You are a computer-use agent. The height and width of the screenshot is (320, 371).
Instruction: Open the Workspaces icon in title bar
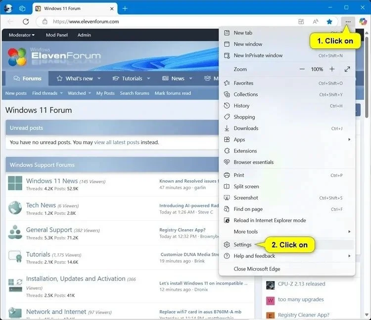click(x=22, y=8)
